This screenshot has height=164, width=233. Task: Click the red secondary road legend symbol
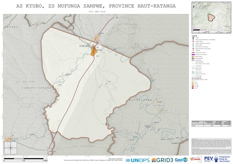tap(193, 58)
